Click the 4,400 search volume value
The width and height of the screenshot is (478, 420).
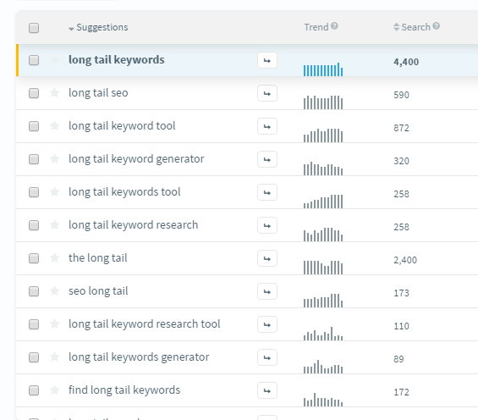(406, 62)
